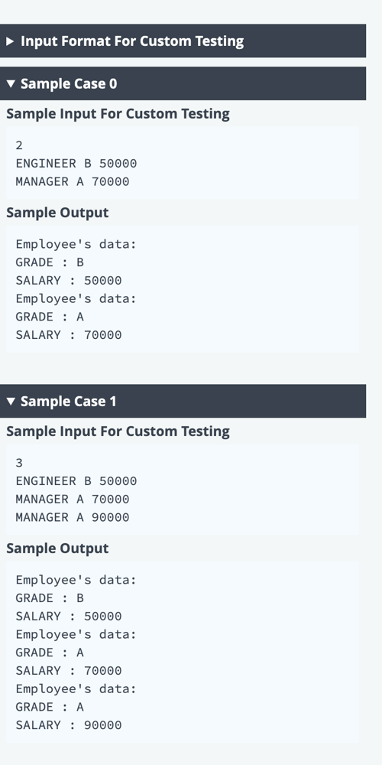Click the right-pointing triangle beside Input Format

pos(10,41)
